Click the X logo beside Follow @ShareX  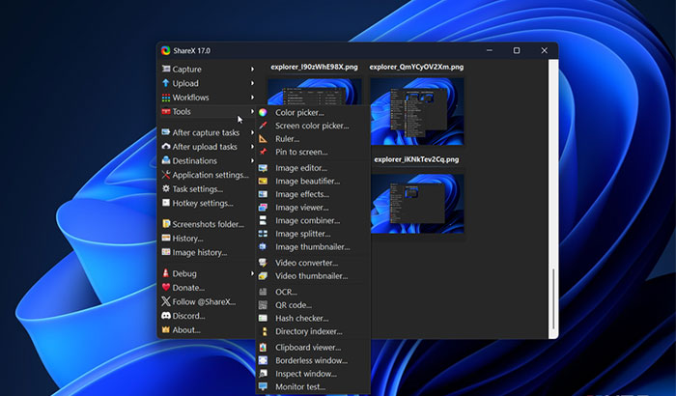pyautogui.click(x=166, y=301)
